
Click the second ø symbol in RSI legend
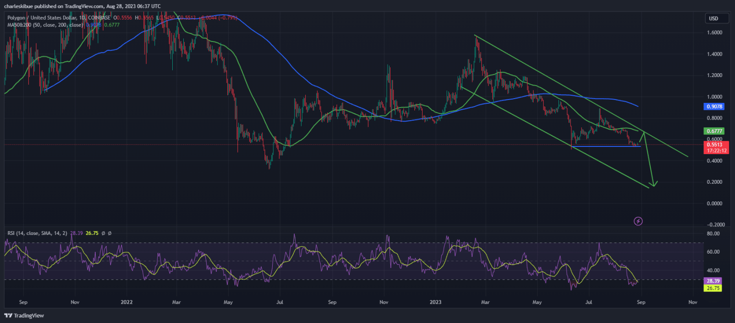click(110, 233)
